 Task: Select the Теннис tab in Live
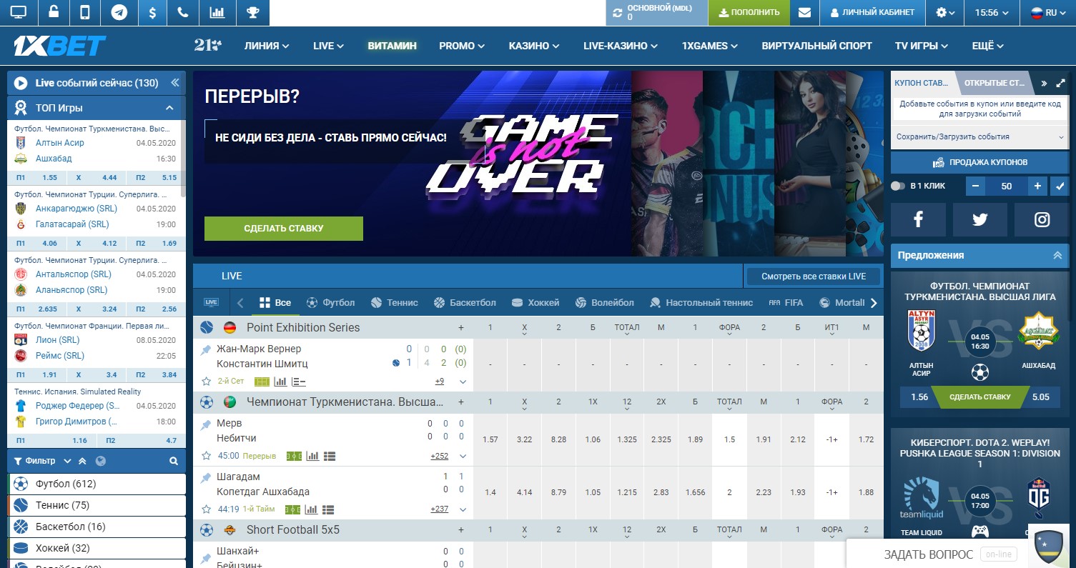[395, 302]
